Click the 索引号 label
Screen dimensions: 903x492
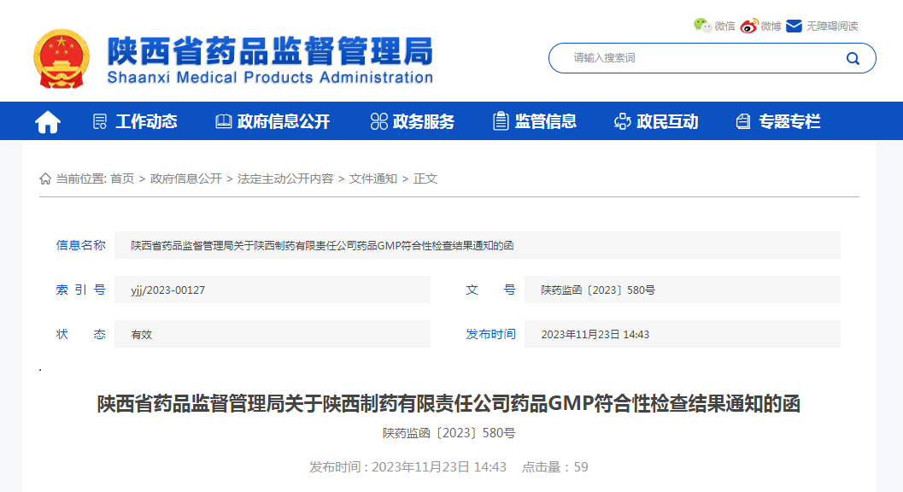(x=80, y=290)
